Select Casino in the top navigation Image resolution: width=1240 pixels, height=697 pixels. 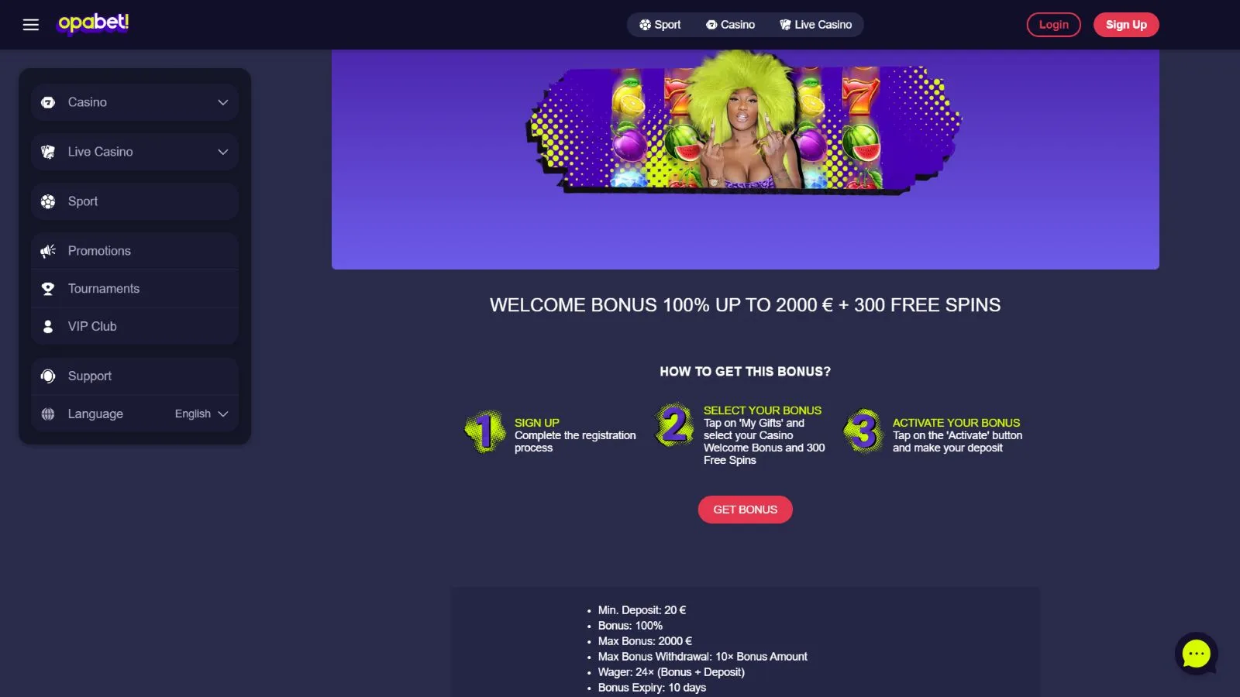[730, 25]
